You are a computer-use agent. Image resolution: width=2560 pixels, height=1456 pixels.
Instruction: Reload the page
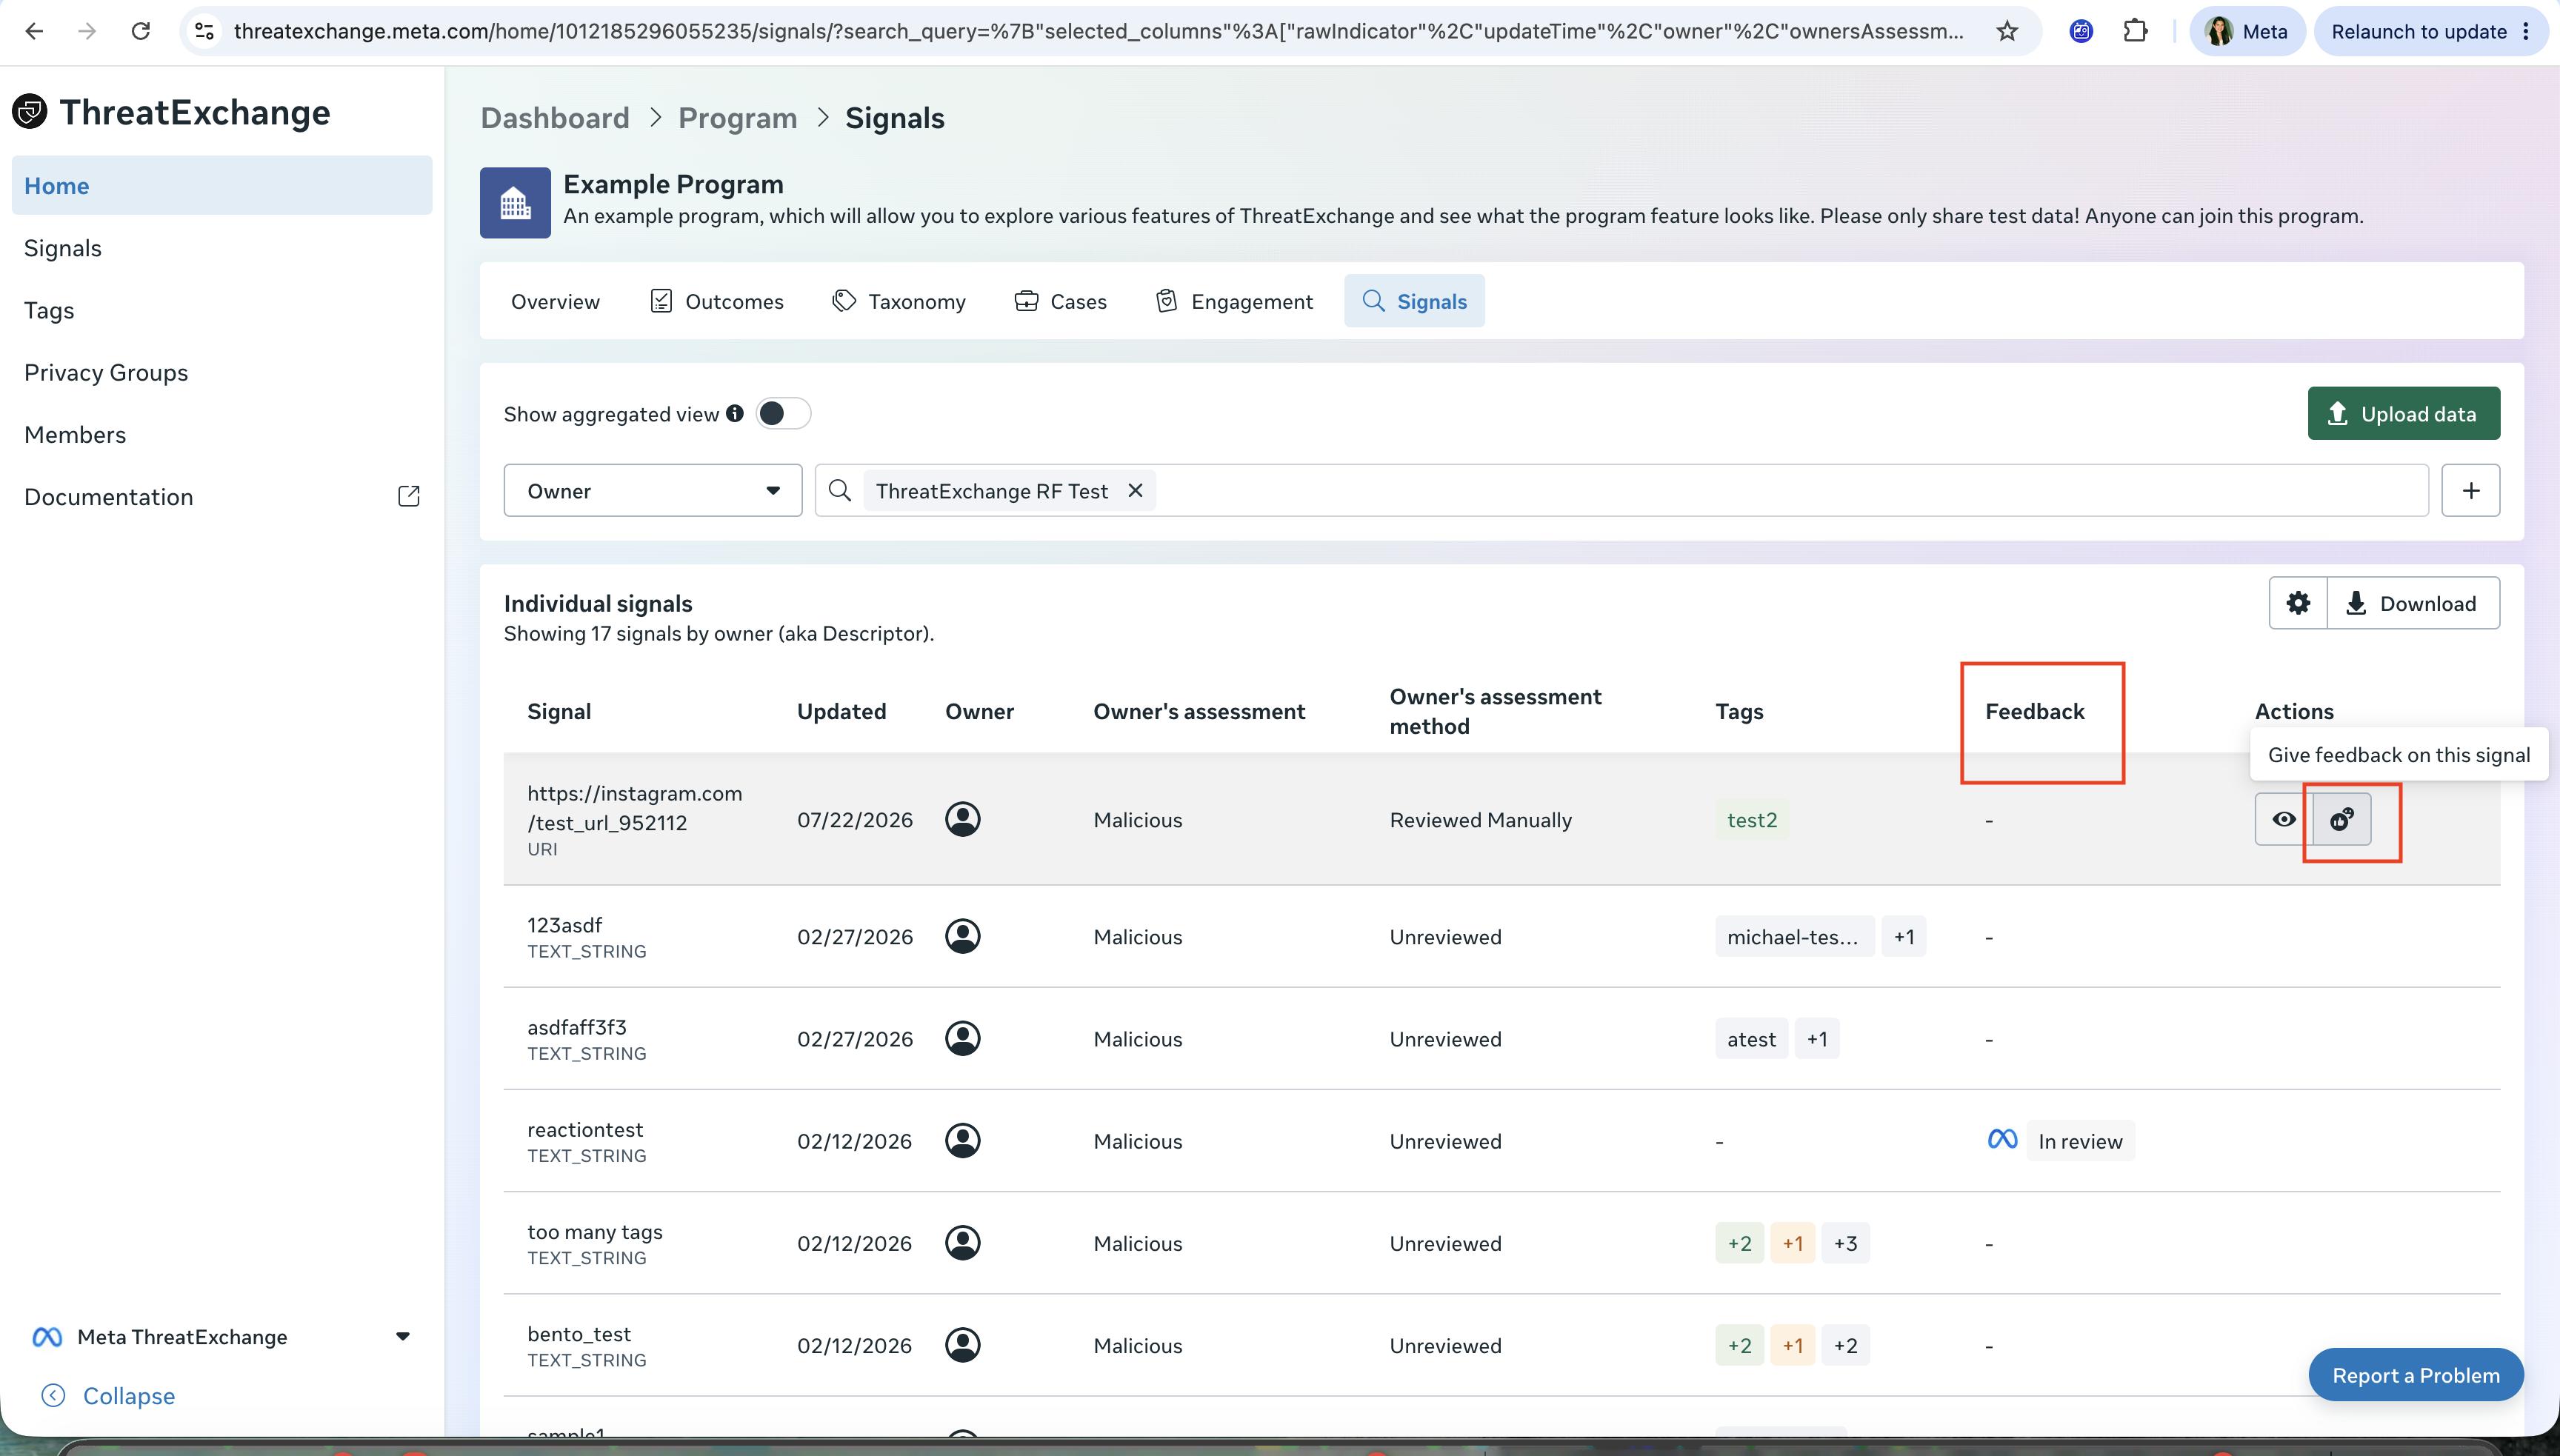tap(141, 31)
